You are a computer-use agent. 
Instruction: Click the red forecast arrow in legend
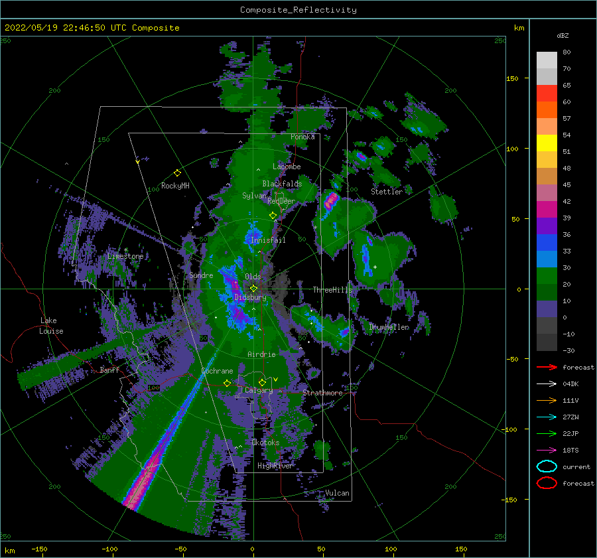click(547, 367)
